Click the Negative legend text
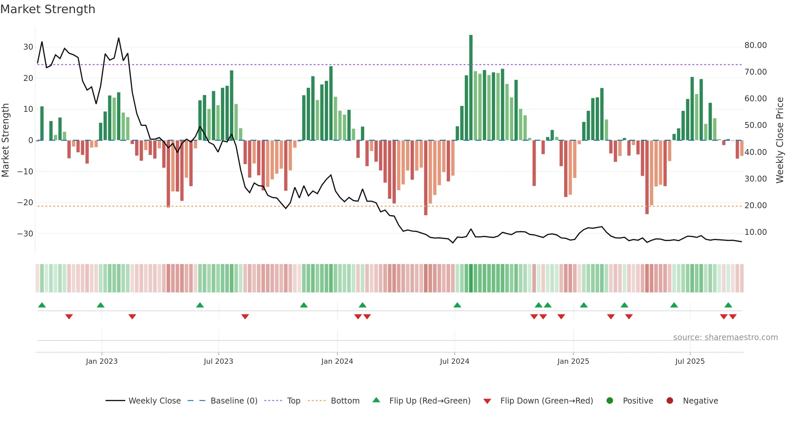789x444 pixels. [701, 401]
